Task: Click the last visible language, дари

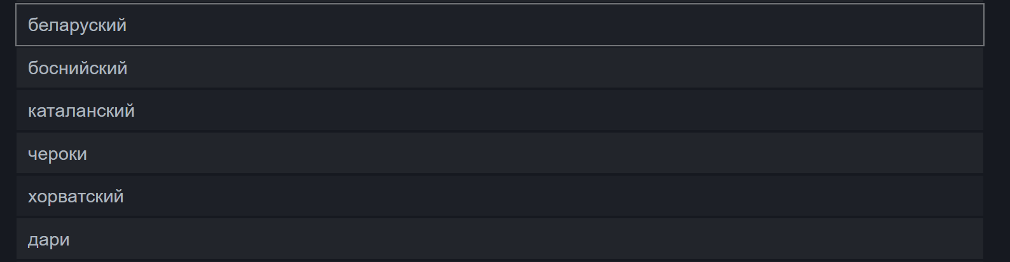Action: (49, 240)
